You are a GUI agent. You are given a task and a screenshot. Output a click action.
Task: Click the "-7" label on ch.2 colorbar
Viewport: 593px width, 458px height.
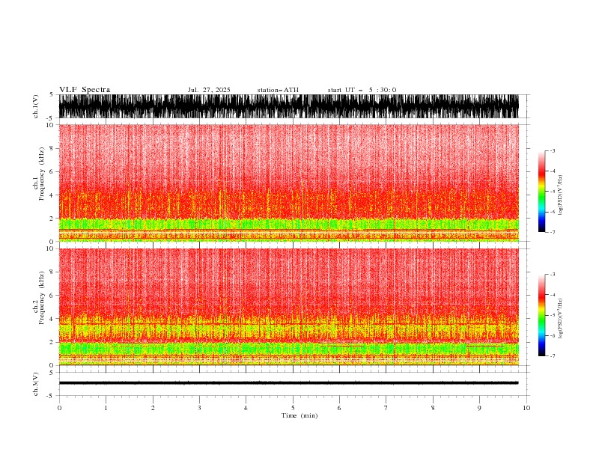[x=553, y=355]
